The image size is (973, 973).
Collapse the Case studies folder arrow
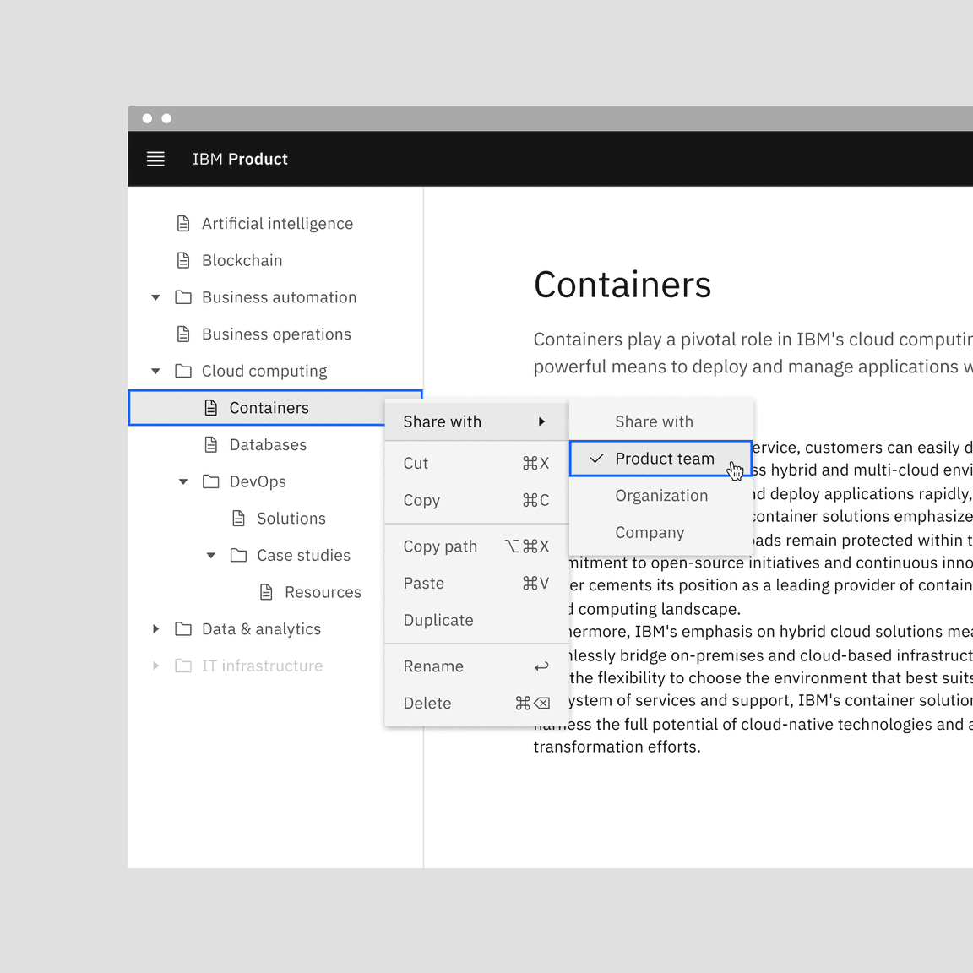pos(211,555)
